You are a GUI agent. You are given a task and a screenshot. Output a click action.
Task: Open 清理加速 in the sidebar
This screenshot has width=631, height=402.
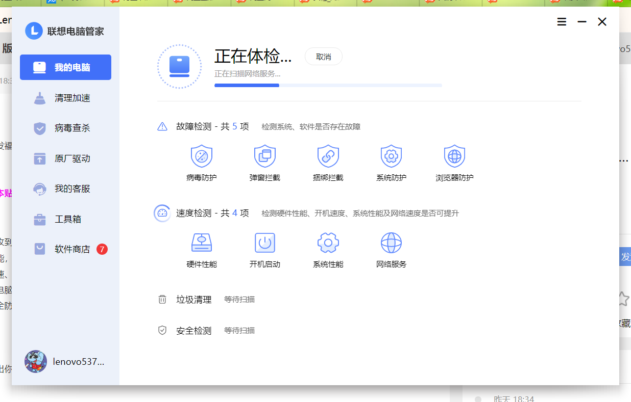pyautogui.click(x=65, y=98)
